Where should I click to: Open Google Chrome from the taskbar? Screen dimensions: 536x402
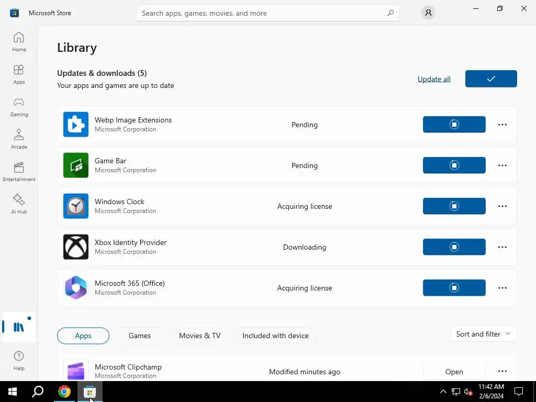[64, 392]
